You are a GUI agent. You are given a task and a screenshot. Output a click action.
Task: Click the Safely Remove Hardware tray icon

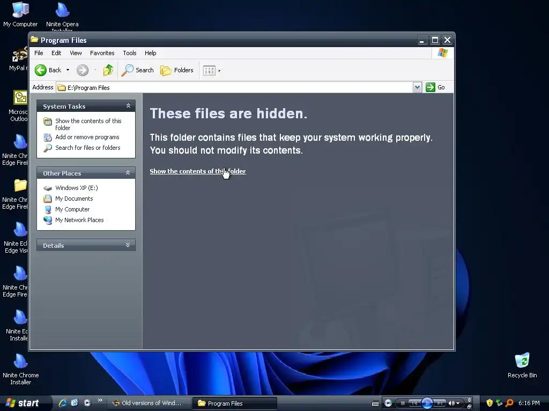(499, 403)
